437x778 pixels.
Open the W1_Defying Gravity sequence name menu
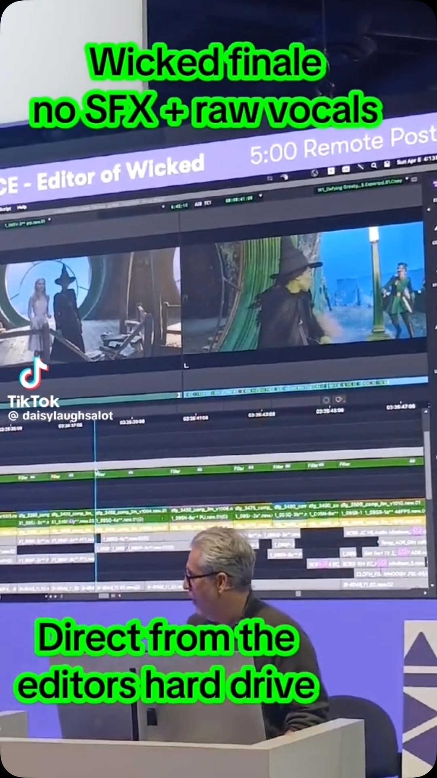click(361, 185)
